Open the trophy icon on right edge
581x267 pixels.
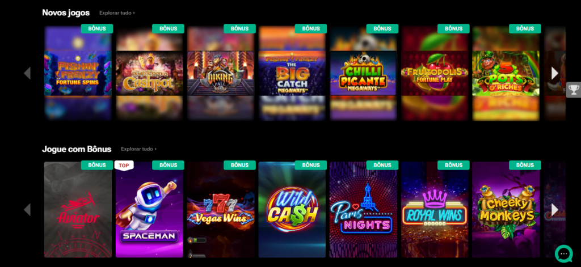(573, 89)
